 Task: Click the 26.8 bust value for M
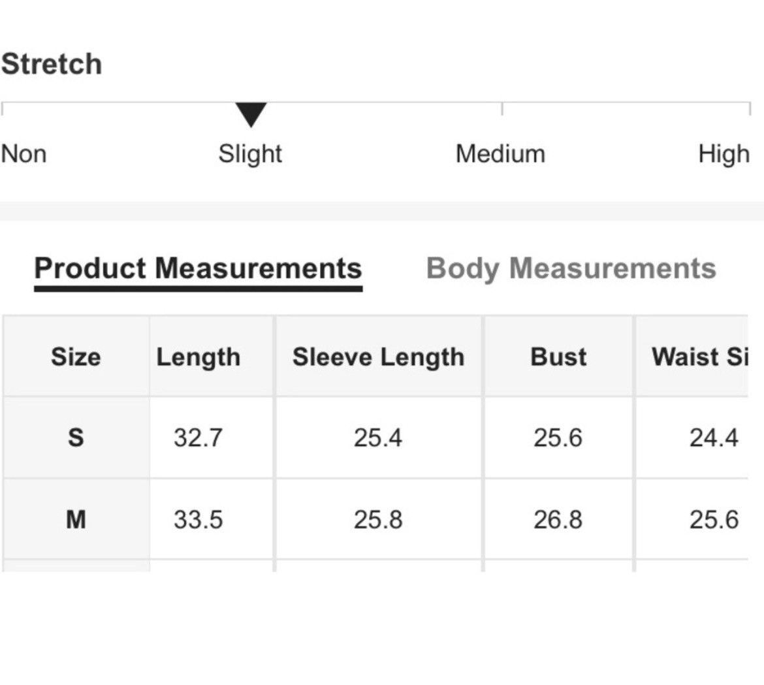558,519
